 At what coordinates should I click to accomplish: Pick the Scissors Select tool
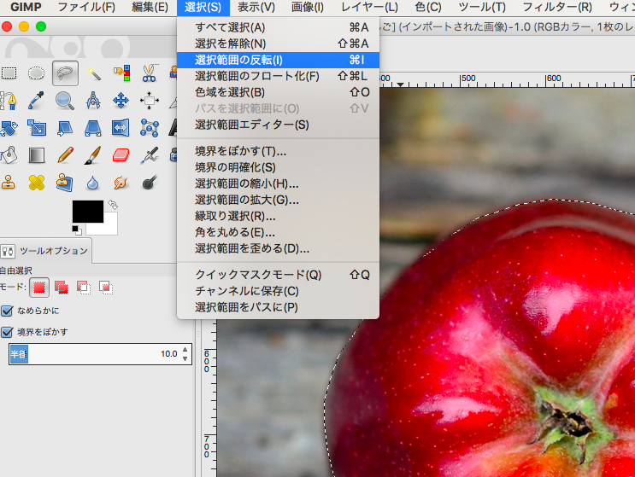(150, 73)
